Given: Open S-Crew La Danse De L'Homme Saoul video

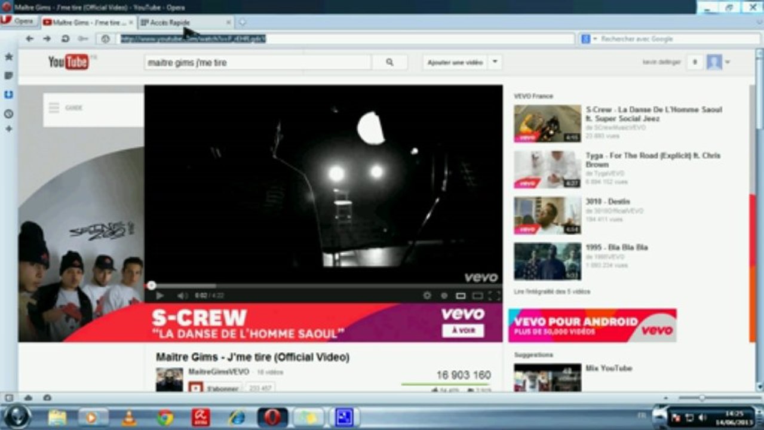Looking at the screenshot, I should click(653, 114).
